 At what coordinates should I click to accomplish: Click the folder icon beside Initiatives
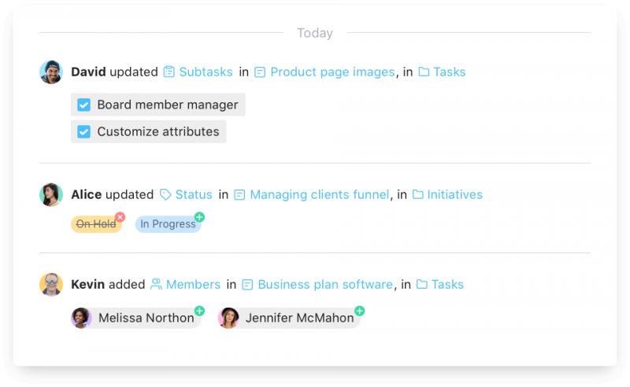[418, 194]
